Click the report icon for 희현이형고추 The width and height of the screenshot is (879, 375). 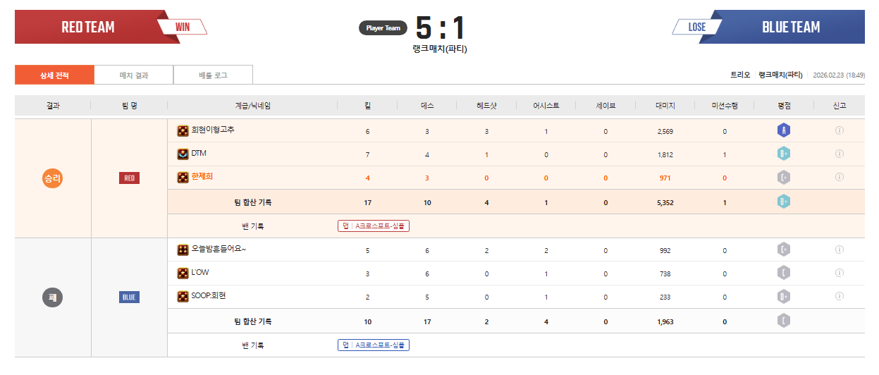click(x=839, y=130)
